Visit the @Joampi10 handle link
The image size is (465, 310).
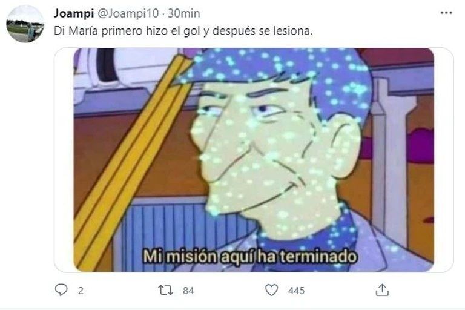pos(128,13)
